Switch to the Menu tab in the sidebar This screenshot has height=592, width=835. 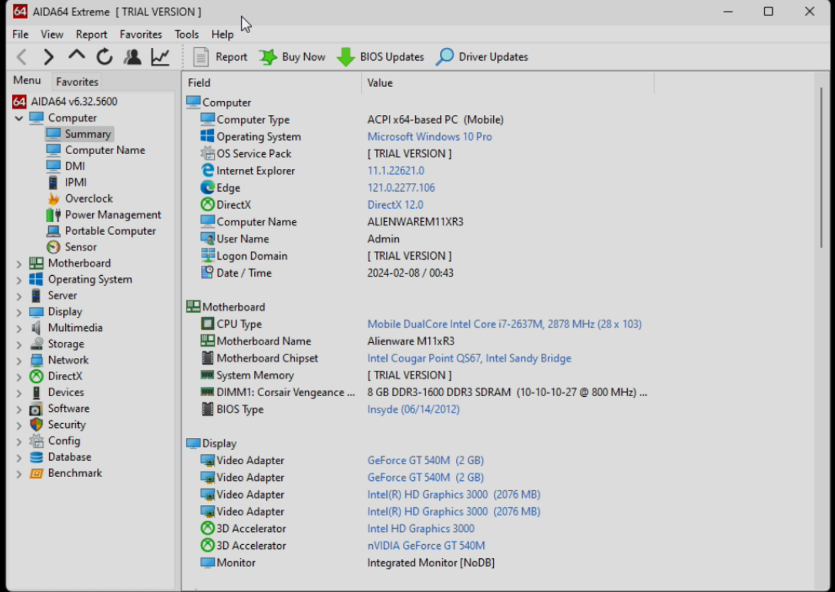27,81
